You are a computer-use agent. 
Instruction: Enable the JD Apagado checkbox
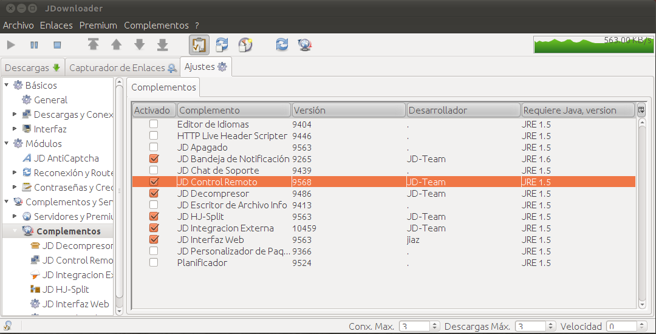(x=154, y=147)
